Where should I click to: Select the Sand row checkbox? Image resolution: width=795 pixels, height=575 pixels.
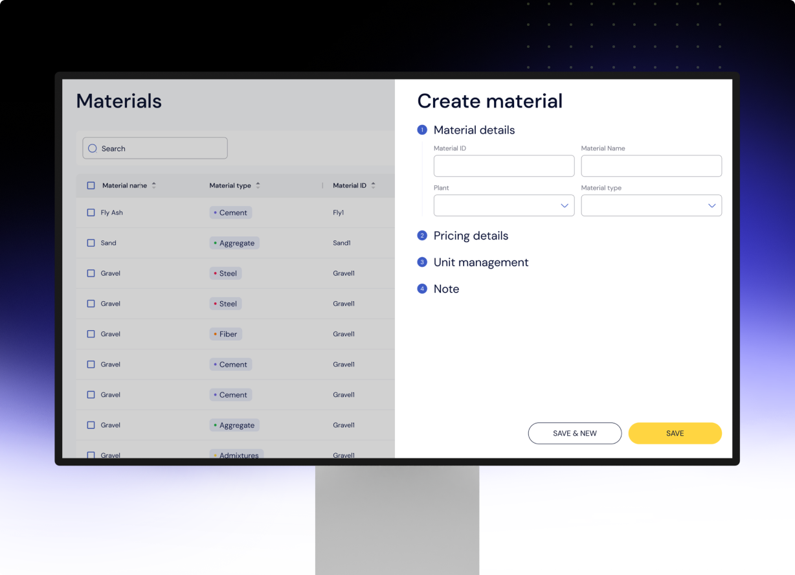point(91,243)
